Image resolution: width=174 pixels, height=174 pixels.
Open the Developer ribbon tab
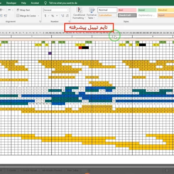tap(11, 3)
